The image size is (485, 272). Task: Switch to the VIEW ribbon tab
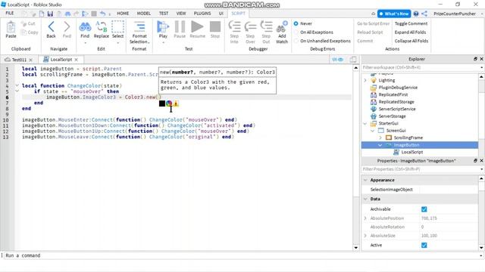(181, 14)
